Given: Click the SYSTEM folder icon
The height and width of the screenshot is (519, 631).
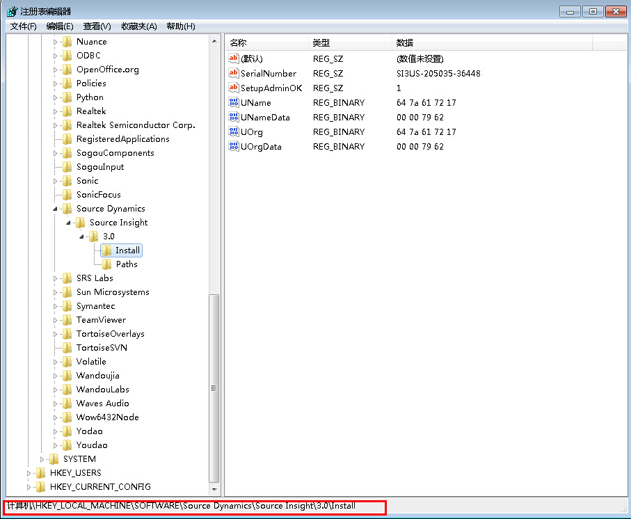Looking at the screenshot, I should pyautogui.click(x=54, y=459).
